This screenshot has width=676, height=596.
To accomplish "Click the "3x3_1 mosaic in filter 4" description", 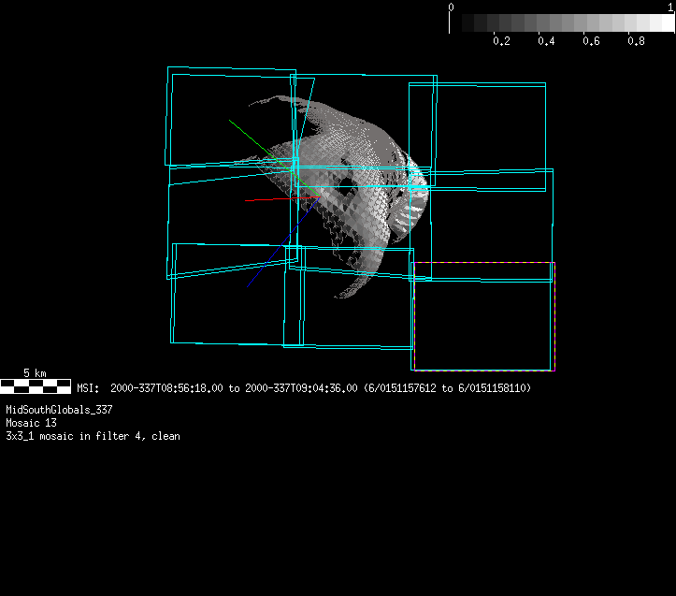I will coord(93,436).
